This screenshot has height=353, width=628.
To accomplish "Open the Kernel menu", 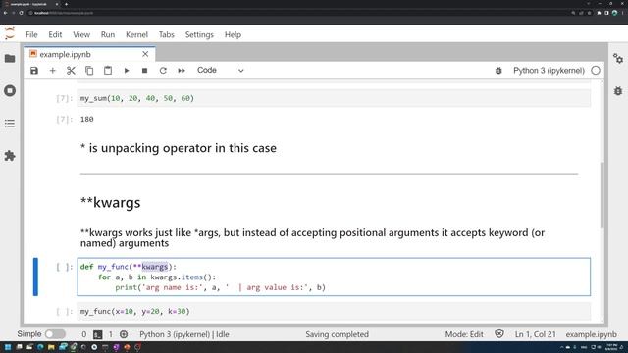I will [136, 35].
